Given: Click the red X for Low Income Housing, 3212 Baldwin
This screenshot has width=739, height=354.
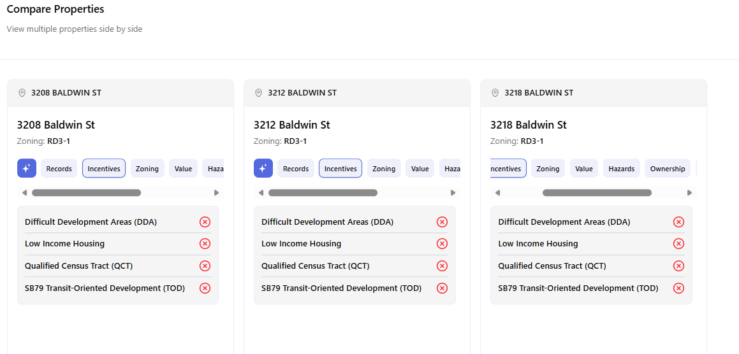Looking at the screenshot, I should [x=442, y=243].
